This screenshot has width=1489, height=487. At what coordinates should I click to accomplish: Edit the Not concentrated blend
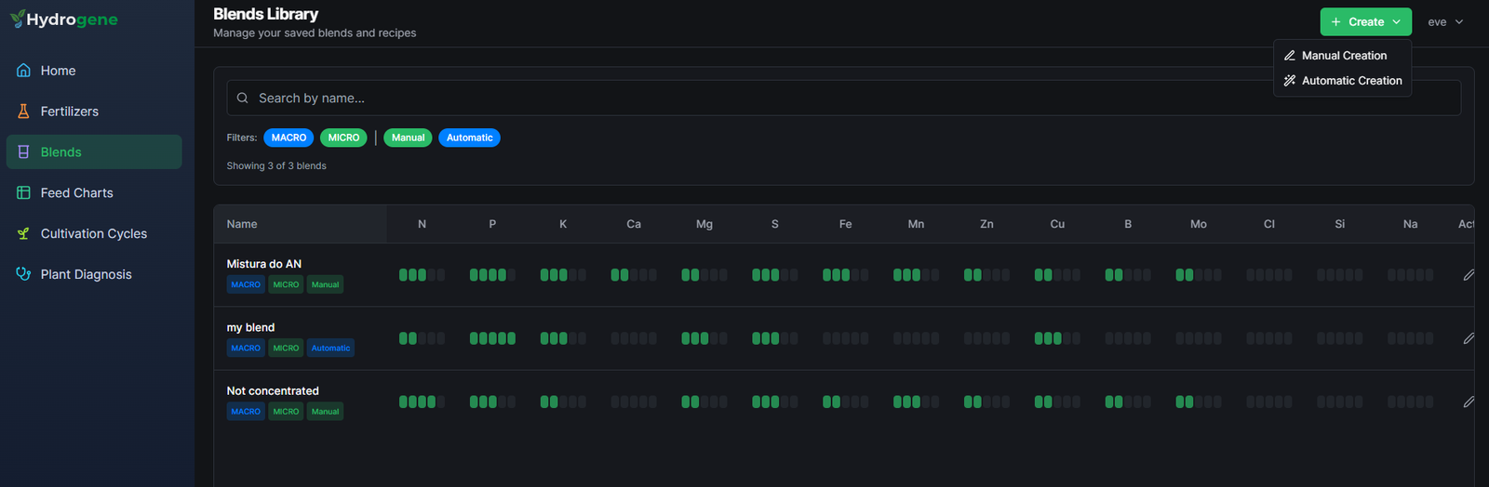(1469, 401)
